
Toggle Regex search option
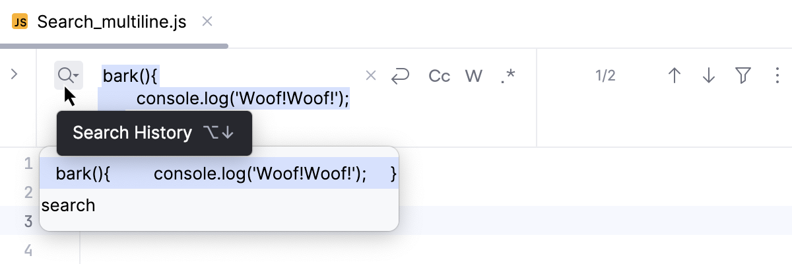508,76
